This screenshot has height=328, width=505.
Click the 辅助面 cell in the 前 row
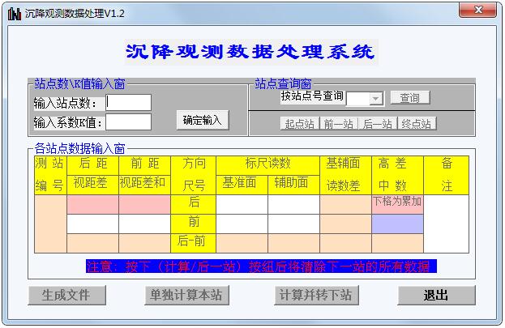point(293,224)
